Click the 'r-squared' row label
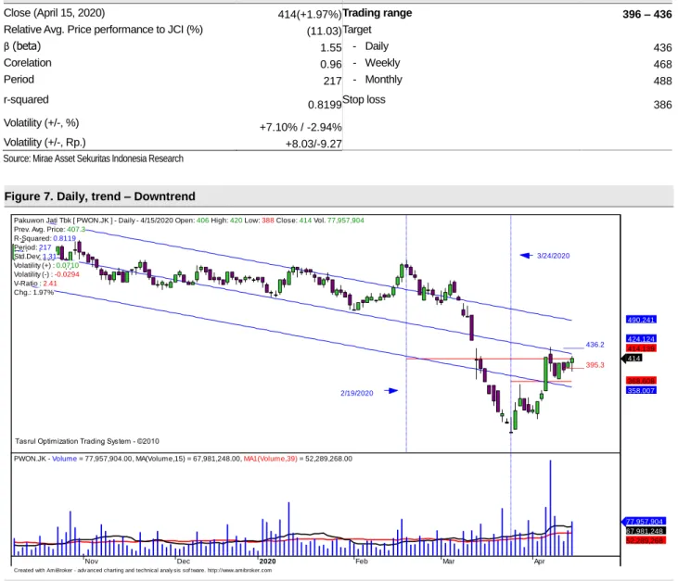This screenshot has width=678, height=581. (x=26, y=100)
